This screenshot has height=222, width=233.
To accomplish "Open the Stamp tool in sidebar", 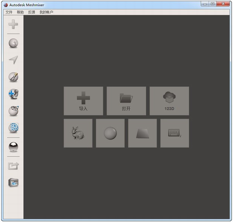I will pos(13,94).
